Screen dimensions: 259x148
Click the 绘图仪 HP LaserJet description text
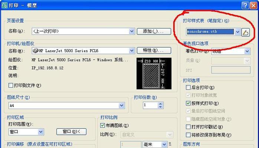point(80,60)
